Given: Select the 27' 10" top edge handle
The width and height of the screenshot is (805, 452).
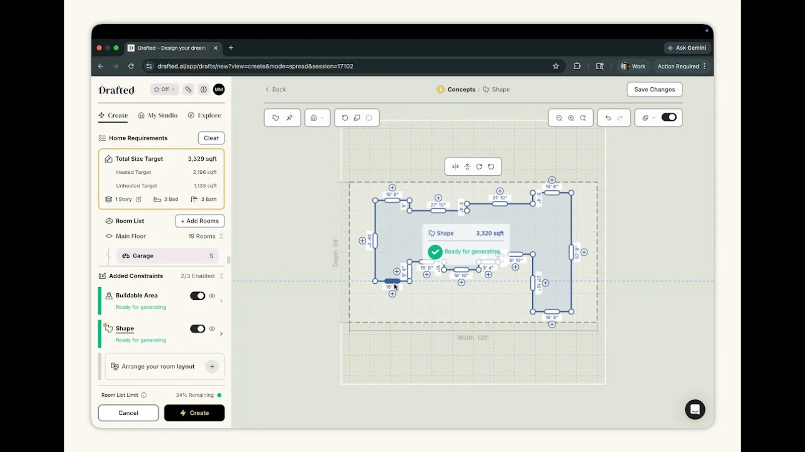Looking at the screenshot, I should pyautogui.click(x=438, y=210).
